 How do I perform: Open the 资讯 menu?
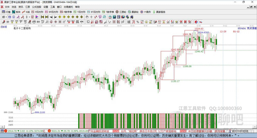21,7
